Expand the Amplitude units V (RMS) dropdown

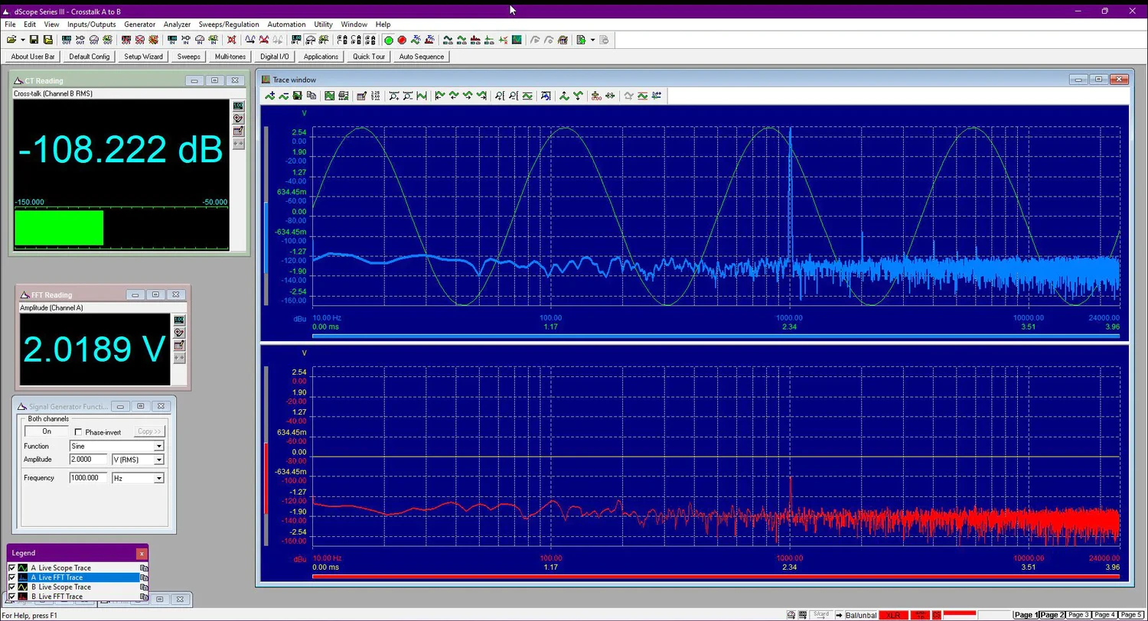pyautogui.click(x=159, y=460)
